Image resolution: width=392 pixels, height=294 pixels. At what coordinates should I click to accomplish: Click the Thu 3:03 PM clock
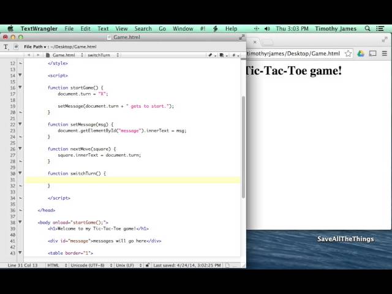pos(292,29)
